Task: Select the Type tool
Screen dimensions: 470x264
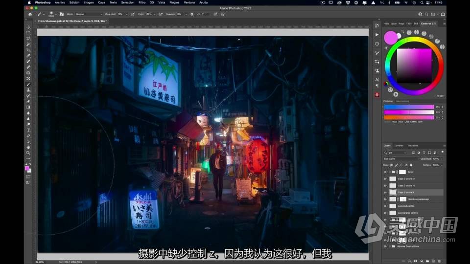Action: pos(28,130)
